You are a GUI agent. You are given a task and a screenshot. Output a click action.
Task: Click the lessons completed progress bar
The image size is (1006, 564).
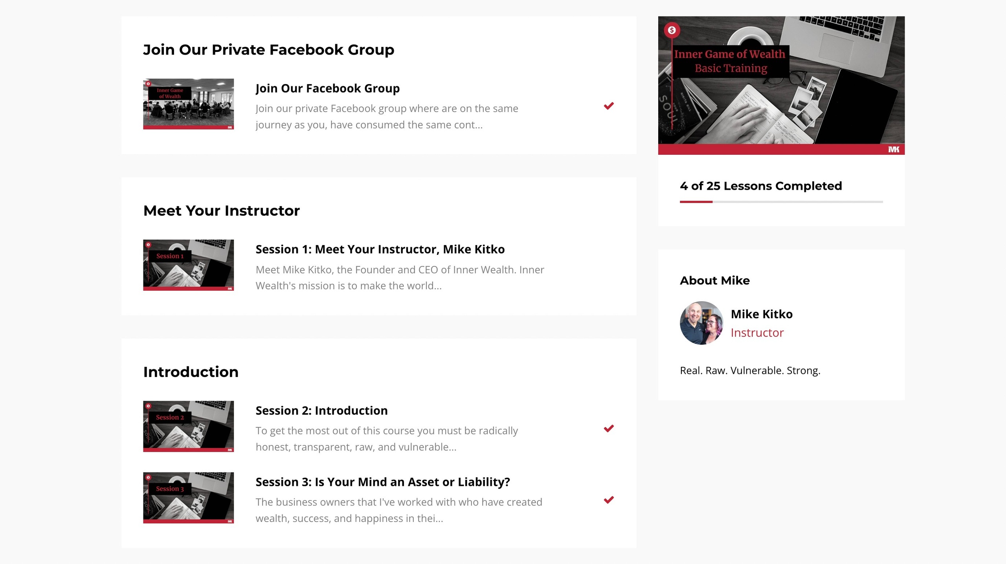coord(781,202)
